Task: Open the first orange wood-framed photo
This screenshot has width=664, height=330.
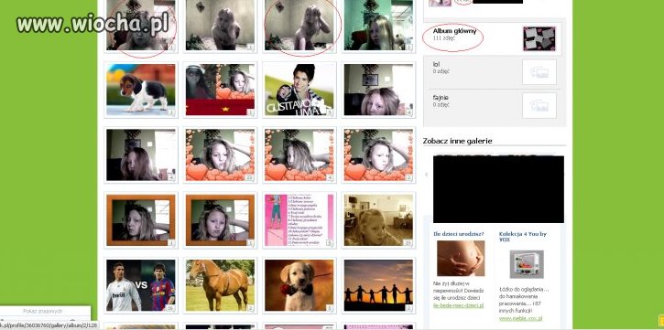Action: 141,220
